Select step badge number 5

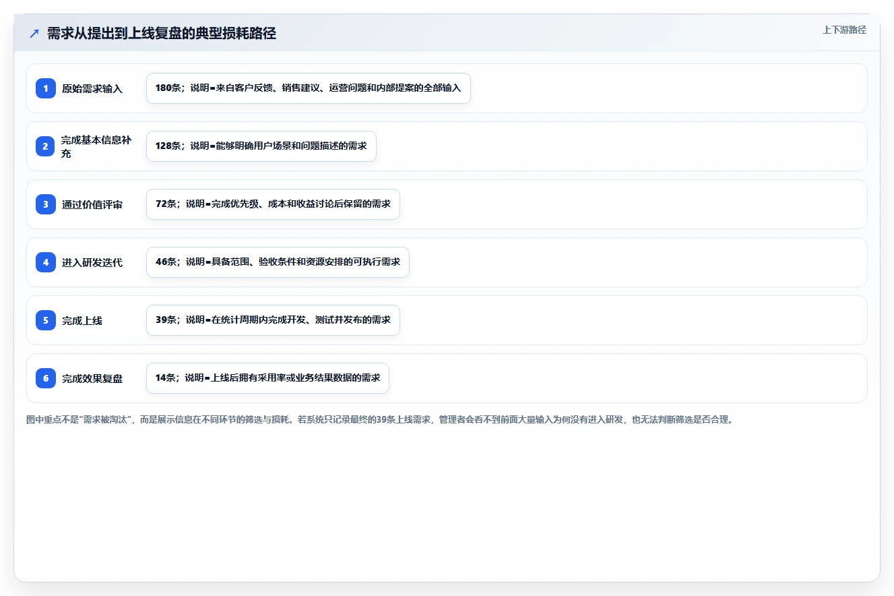[x=46, y=320]
